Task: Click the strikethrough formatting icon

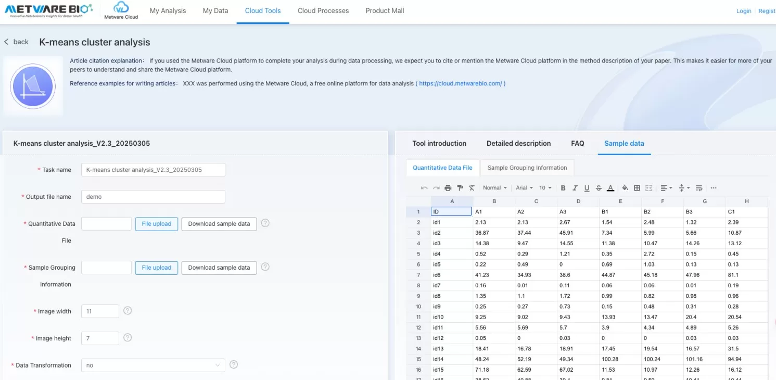Action: (599, 188)
